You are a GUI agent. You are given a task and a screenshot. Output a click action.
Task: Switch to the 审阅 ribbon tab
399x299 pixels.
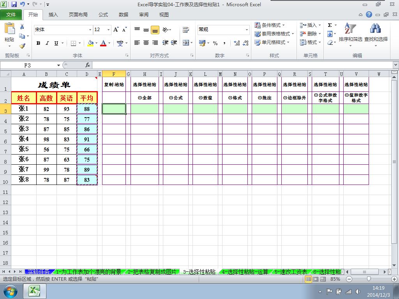coord(144,15)
